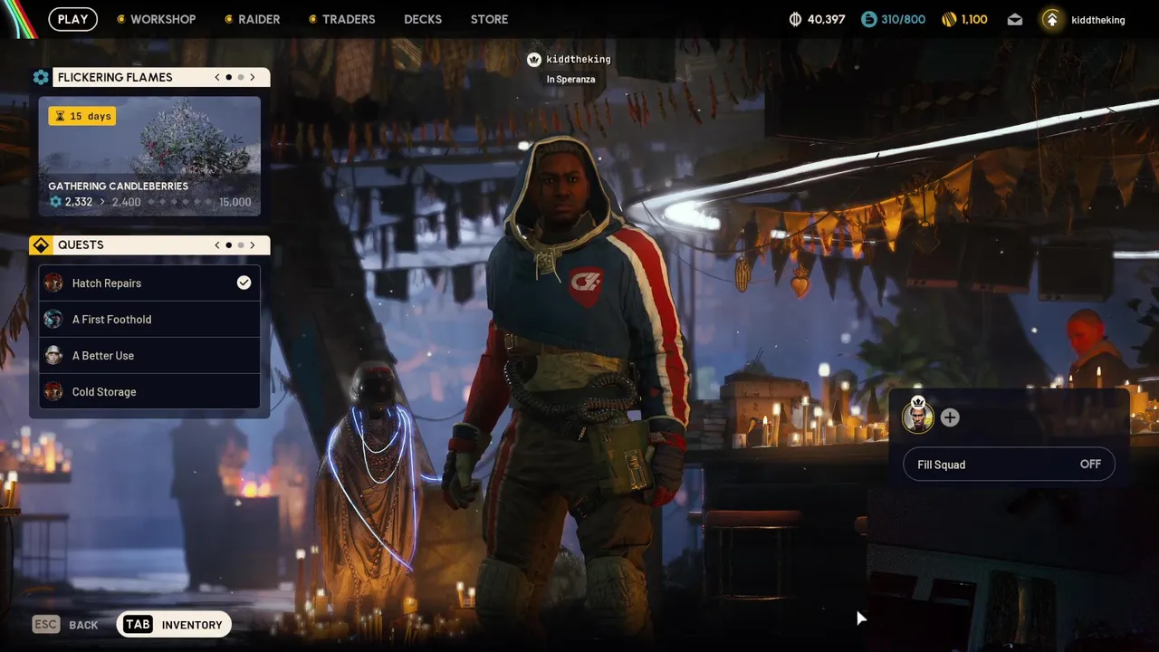Click the Candleberries 2,332 progress bar

(x=149, y=202)
